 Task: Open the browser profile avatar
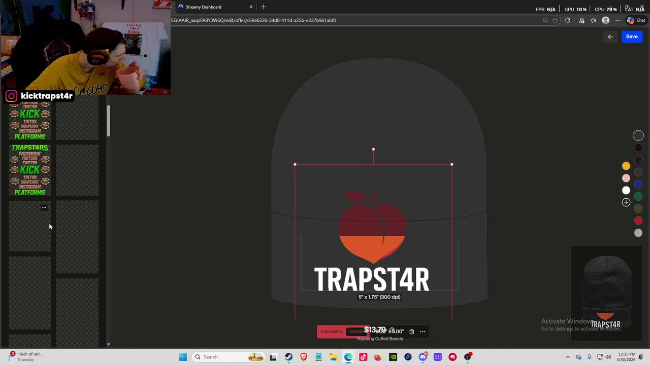point(605,20)
